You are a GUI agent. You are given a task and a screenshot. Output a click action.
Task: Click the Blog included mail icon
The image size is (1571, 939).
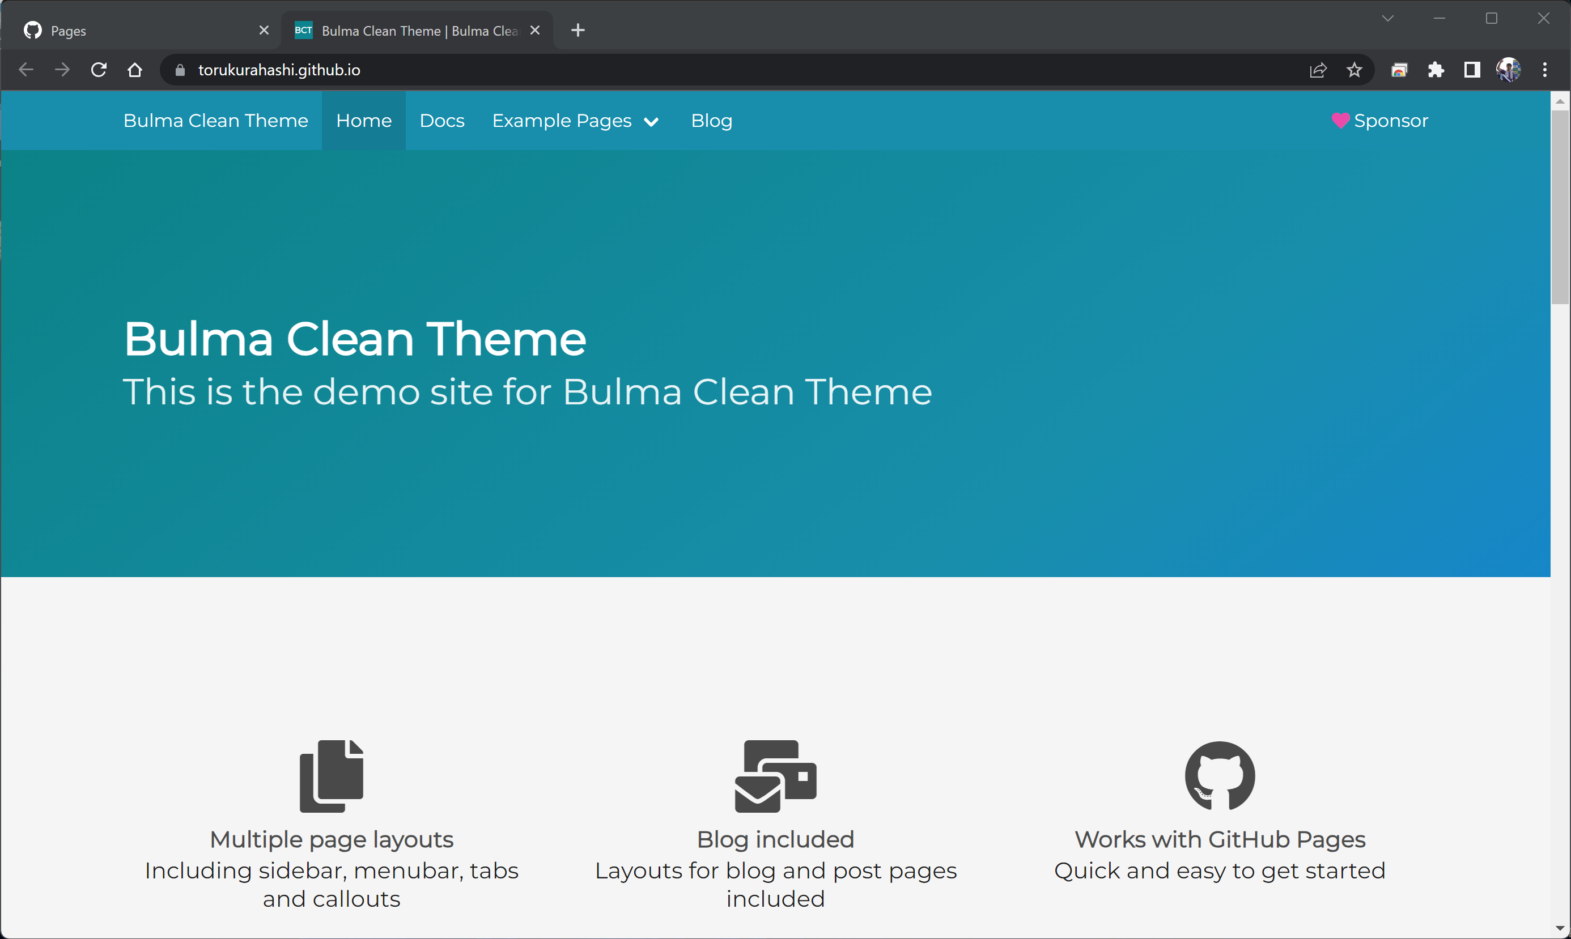pyautogui.click(x=776, y=776)
